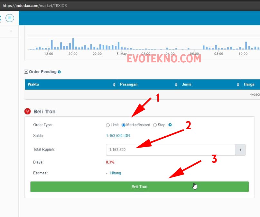Open the help icon beside Stop
260x217 pixels.
pos(170,125)
